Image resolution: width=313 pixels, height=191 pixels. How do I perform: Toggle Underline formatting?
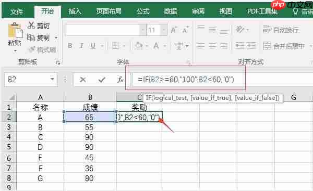coord(93,46)
